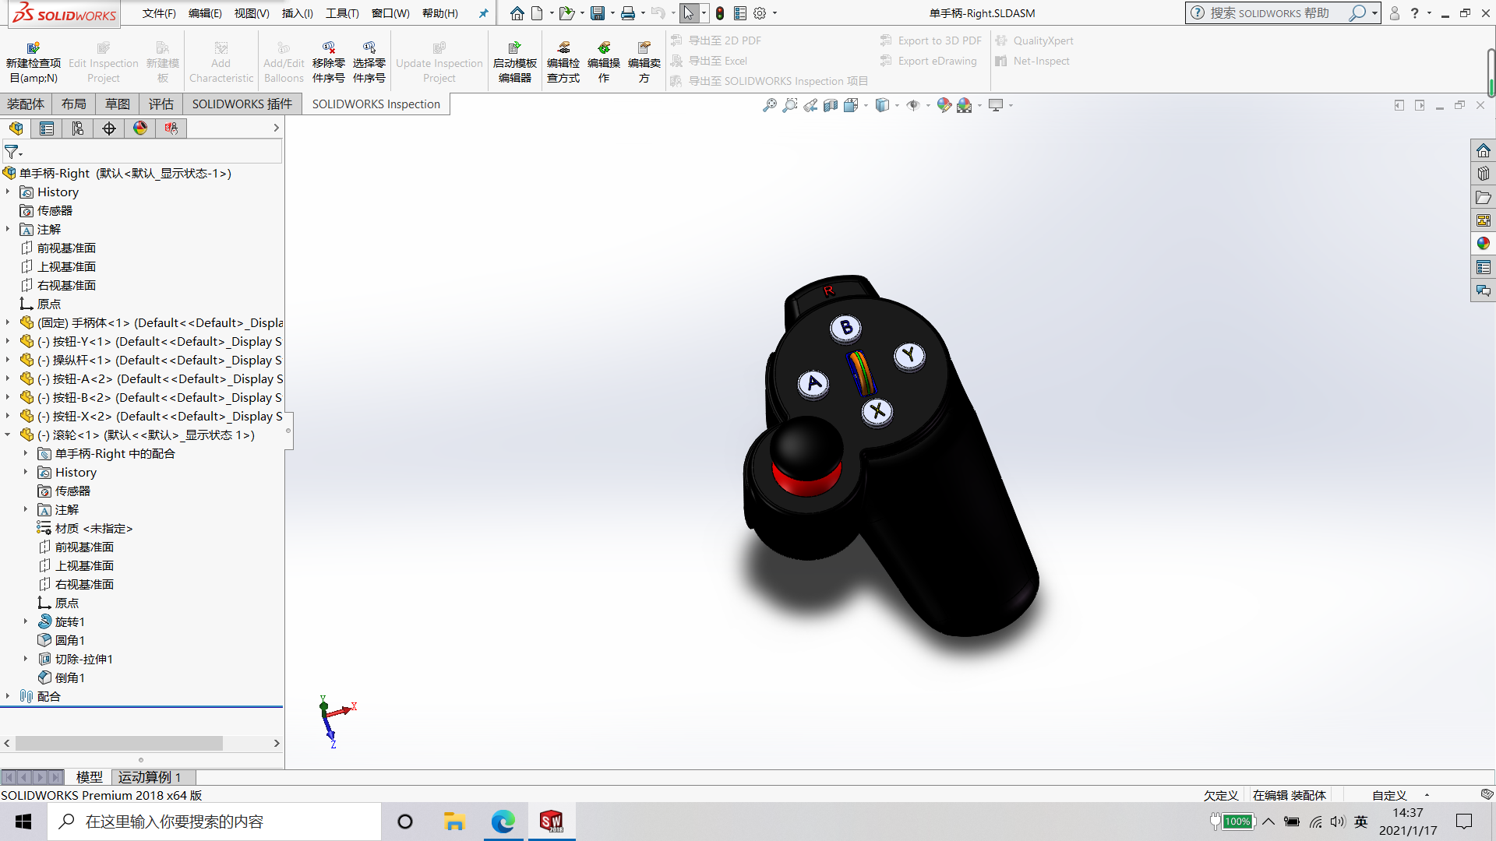Open the 插入(I) menu

(297, 13)
